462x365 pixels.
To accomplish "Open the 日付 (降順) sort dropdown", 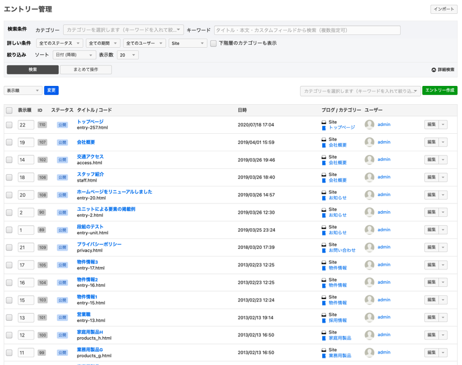I will (x=73, y=55).
